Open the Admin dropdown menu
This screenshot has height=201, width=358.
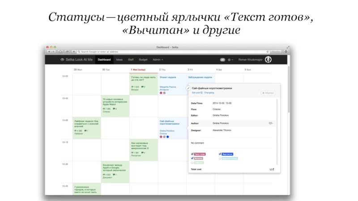[x=158, y=60]
